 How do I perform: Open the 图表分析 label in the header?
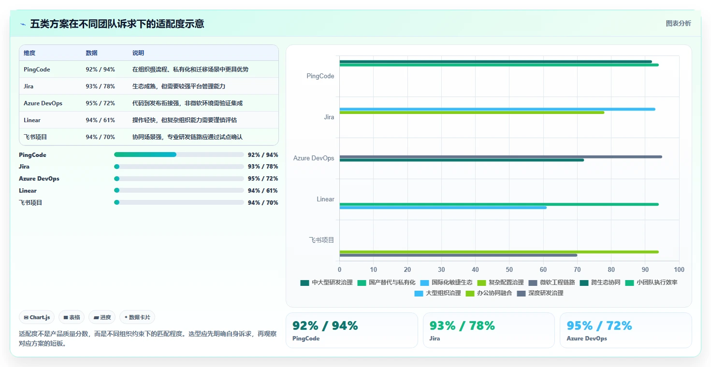pos(678,23)
